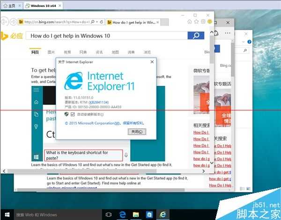Select the 地图 Bing category tab

pos(115,52)
